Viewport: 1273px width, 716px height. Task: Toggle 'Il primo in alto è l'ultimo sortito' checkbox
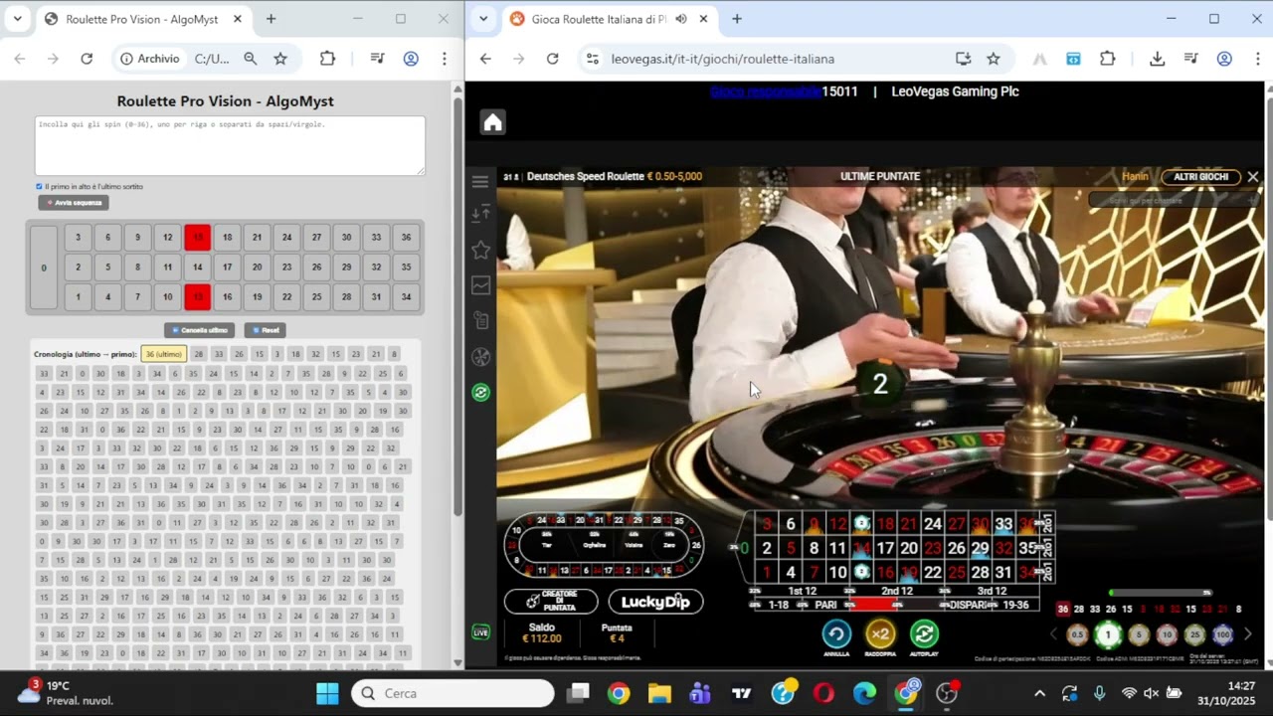[39, 186]
